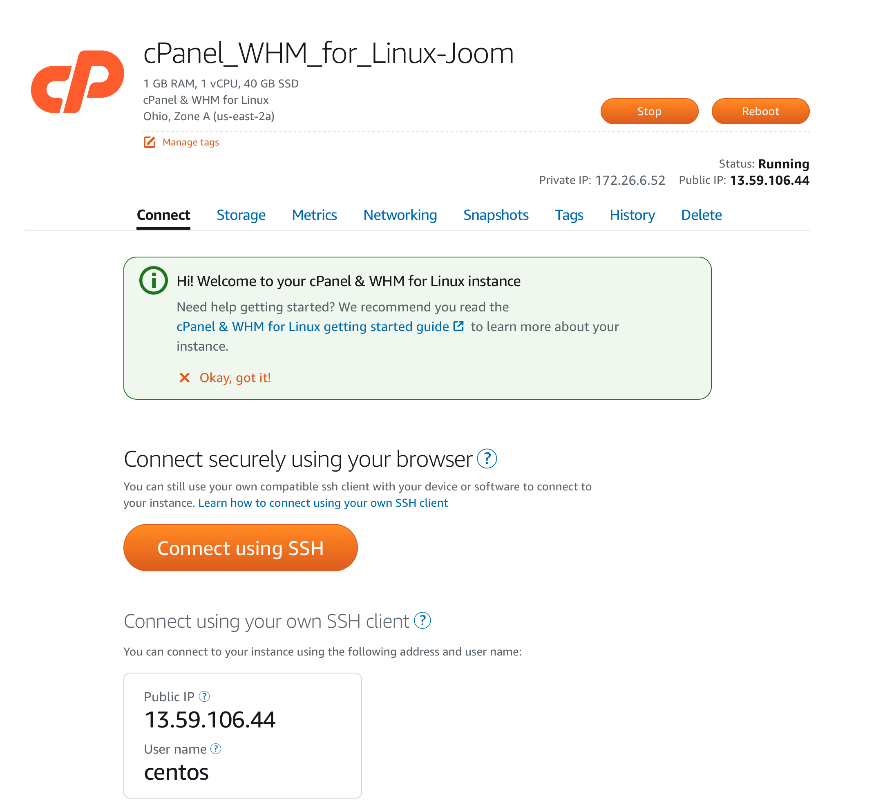Viewport: 885px width, 810px height.
Task: Open help icon beside own SSH client heading
Action: (422, 621)
